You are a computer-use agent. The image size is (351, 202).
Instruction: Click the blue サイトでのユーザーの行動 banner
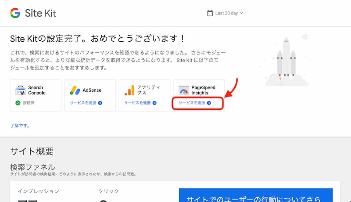coord(256,195)
